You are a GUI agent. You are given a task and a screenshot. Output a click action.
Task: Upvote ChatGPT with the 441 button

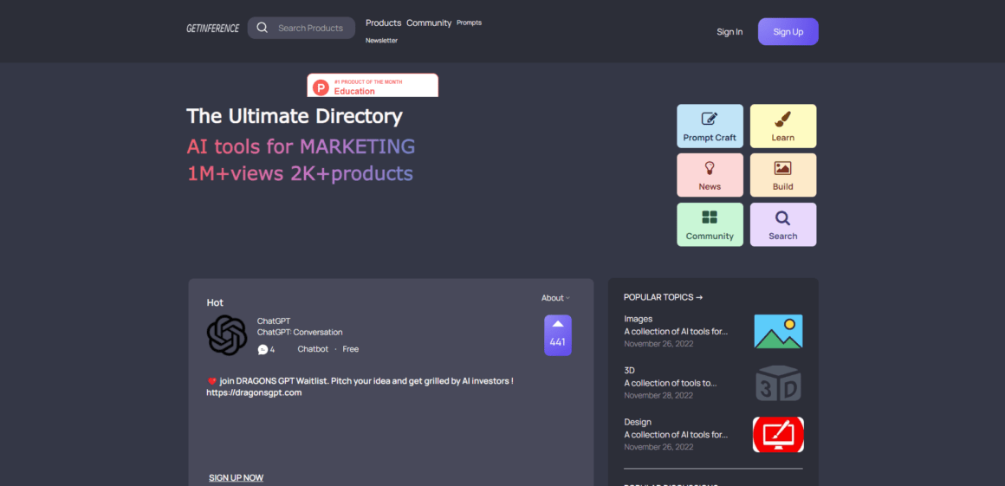click(557, 335)
